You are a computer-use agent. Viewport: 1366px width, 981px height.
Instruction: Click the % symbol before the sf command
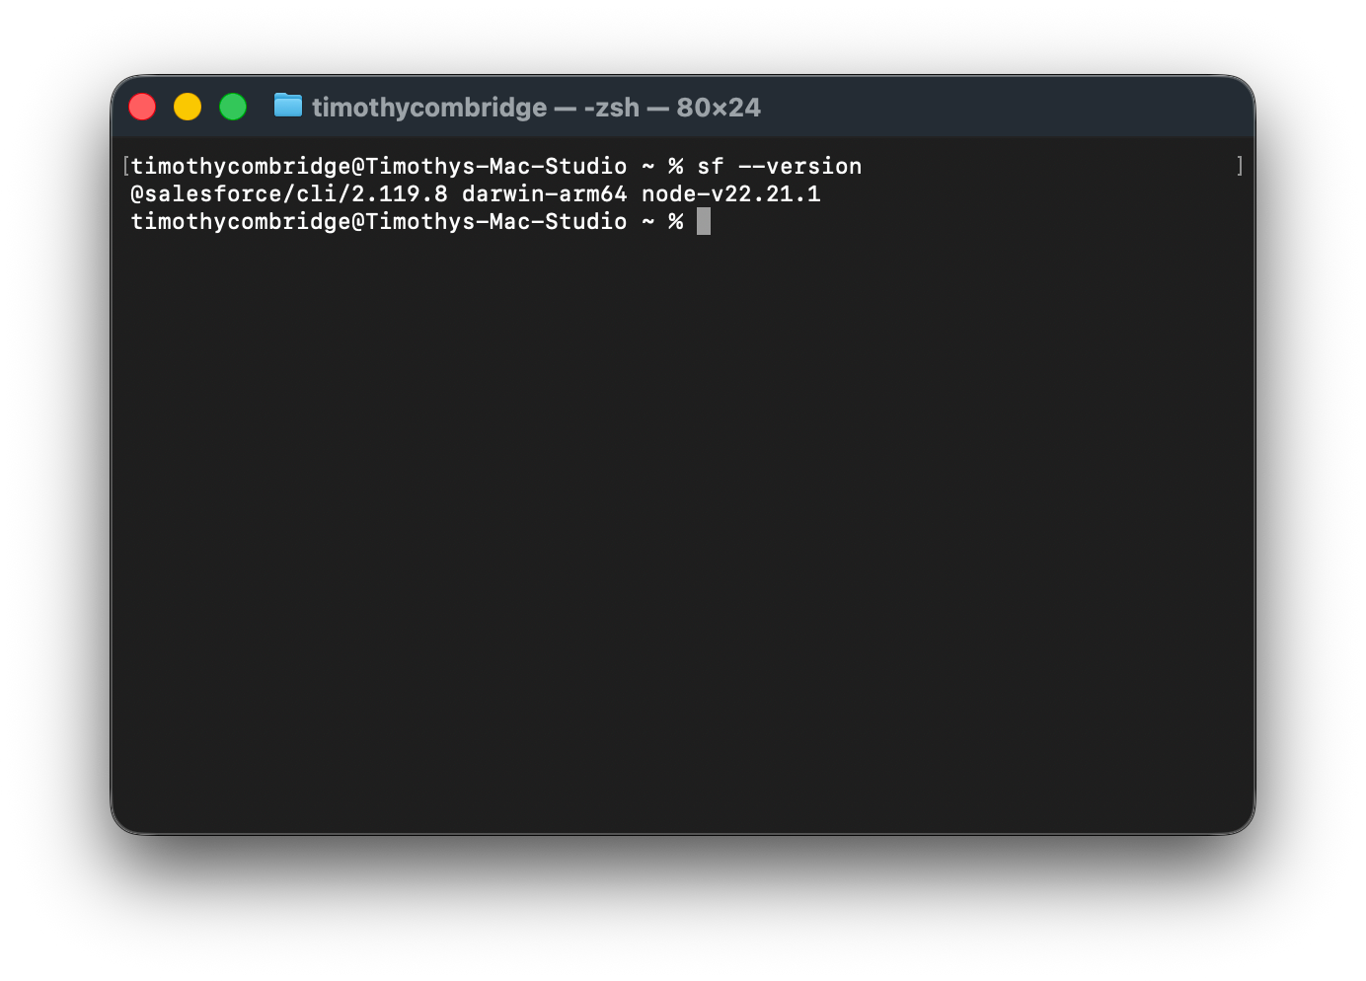click(675, 166)
